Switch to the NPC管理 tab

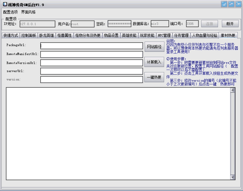[164, 35]
